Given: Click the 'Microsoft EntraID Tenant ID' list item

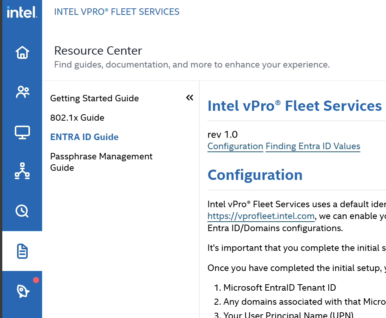Looking at the screenshot, I should click(279, 288).
